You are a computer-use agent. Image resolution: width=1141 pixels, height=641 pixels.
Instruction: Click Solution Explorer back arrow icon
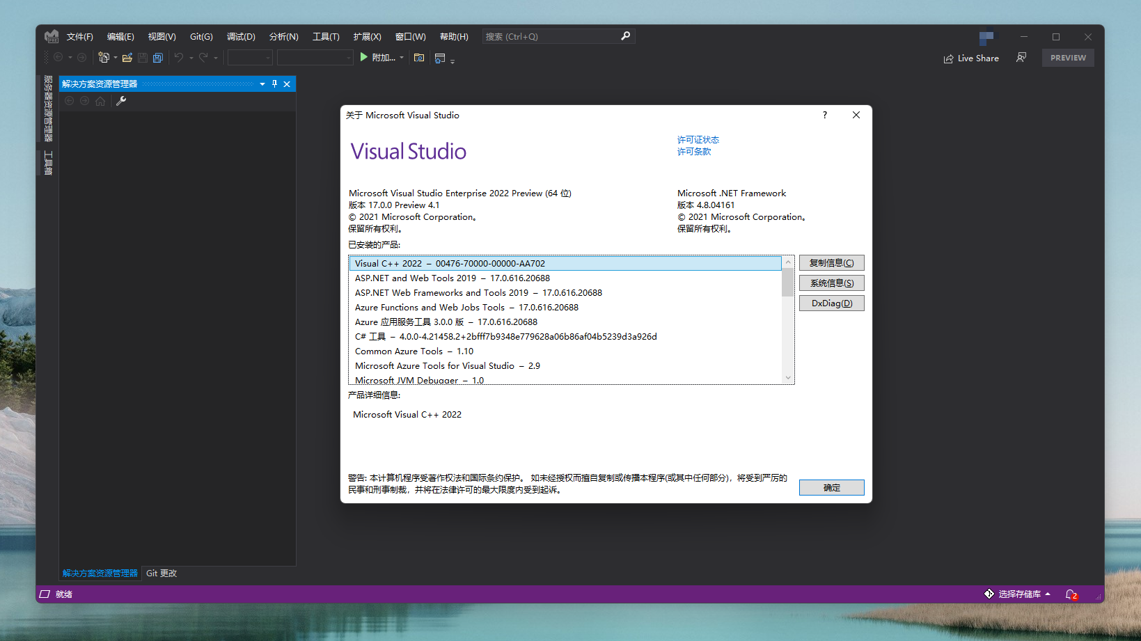69,101
